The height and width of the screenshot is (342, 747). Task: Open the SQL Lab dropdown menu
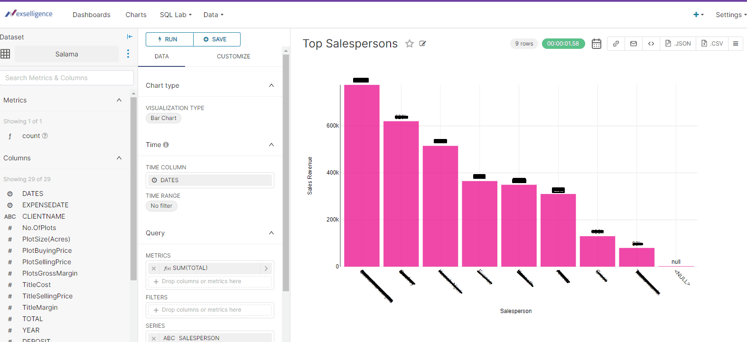point(176,15)
